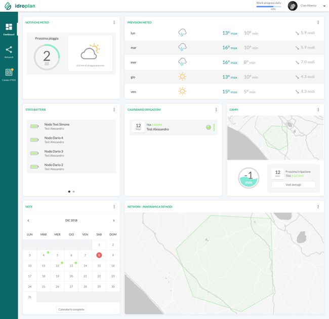Screen dimensions: 329x319
Task: Click the ven wind direction arrow
Action: pyautogui.click(x=297, y=92)
